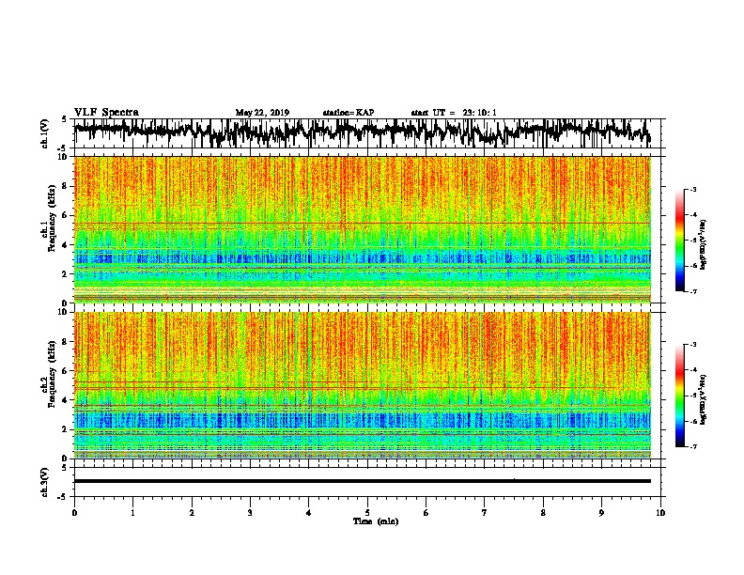Click the ch.2 spectrogram panel

click(x=362, y=385)
